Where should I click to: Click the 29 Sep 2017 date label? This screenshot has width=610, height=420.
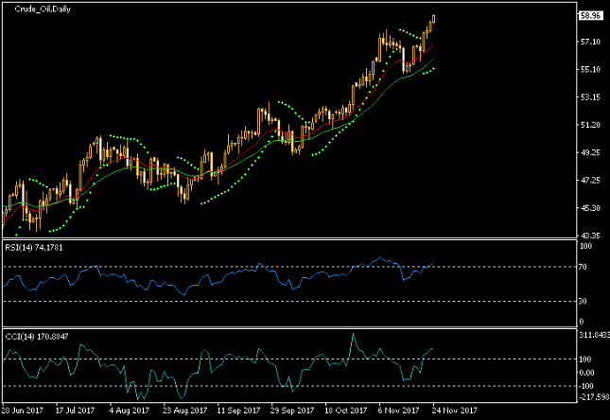tap(292, 411)
